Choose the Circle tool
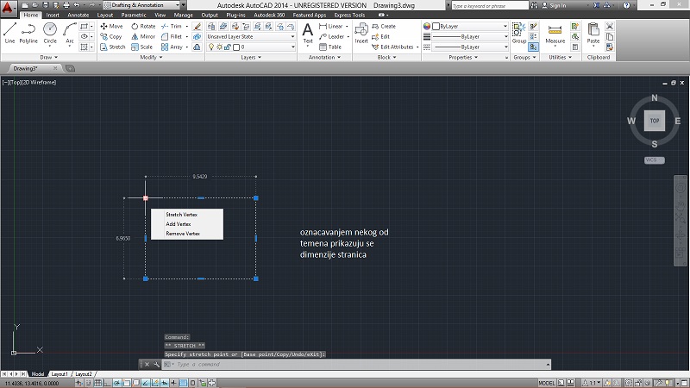The height and width of the screenshot is (388, 690). [50, 31]
